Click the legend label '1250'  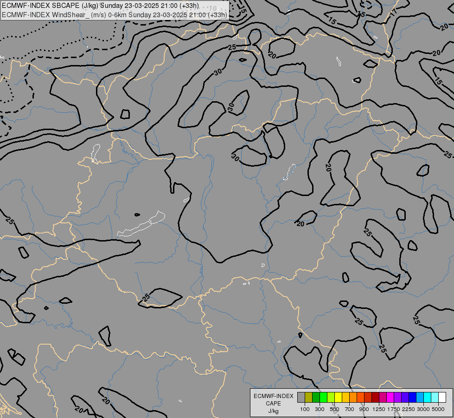pyautogui.click(x=379, y=409)
